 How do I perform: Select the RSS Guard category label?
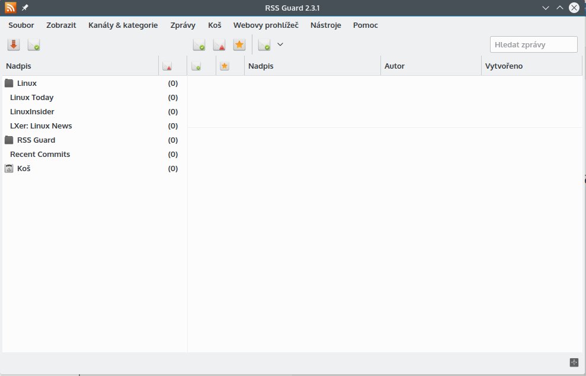(36, 140)
